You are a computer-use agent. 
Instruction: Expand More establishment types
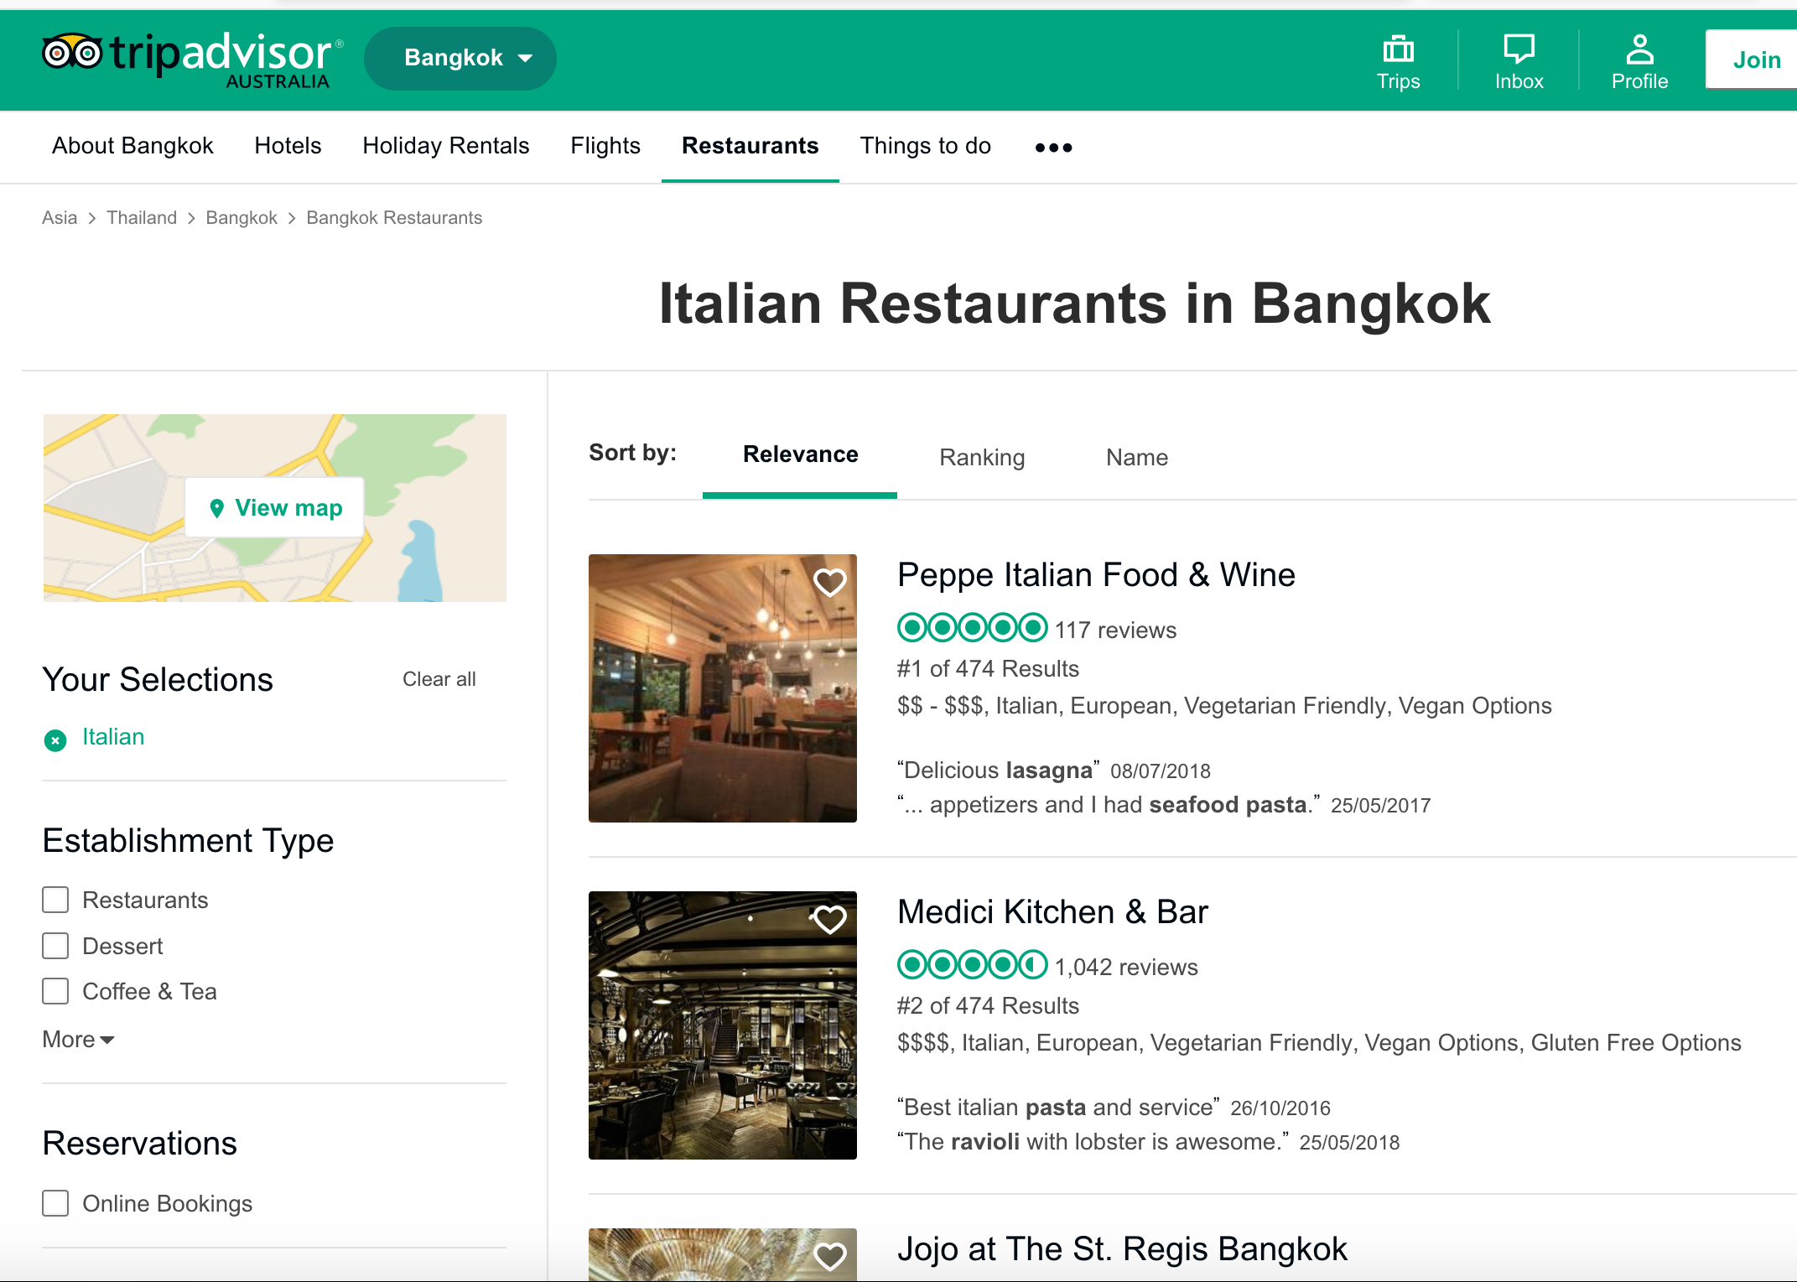click(x=78, y=1040)
